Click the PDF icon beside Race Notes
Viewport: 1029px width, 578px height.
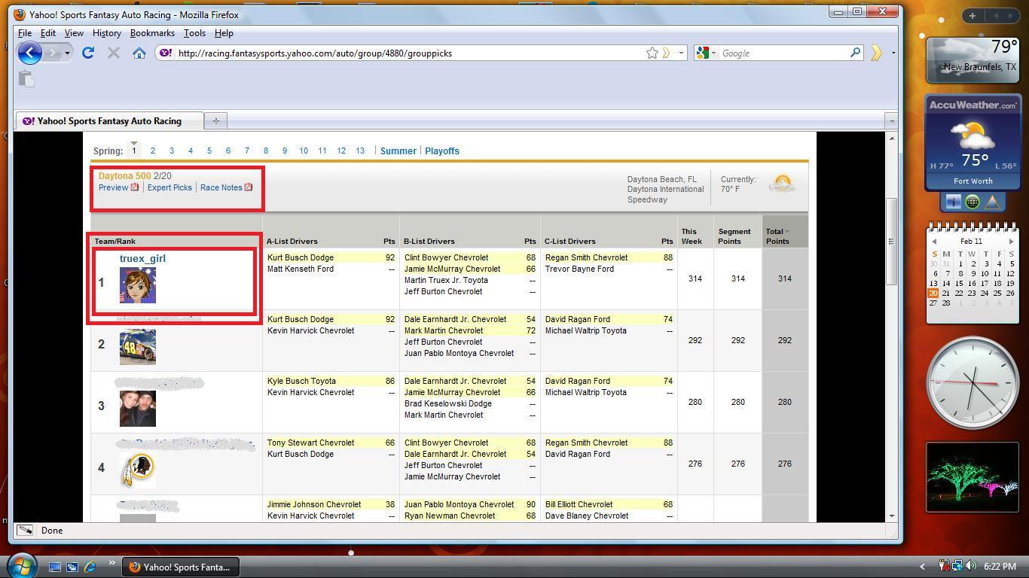tap(249, 187)
